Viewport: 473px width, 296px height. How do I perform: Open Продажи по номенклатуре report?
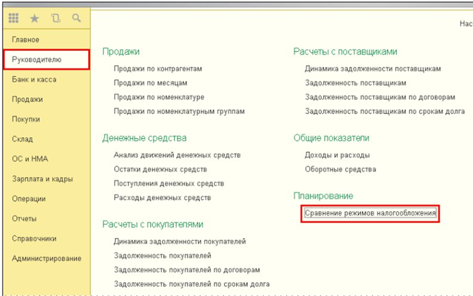point(159,97)
